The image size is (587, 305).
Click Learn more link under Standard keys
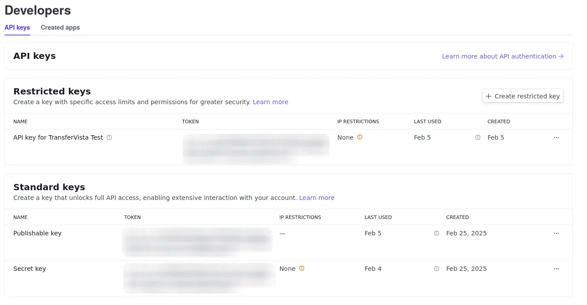[x=317, y=198]
